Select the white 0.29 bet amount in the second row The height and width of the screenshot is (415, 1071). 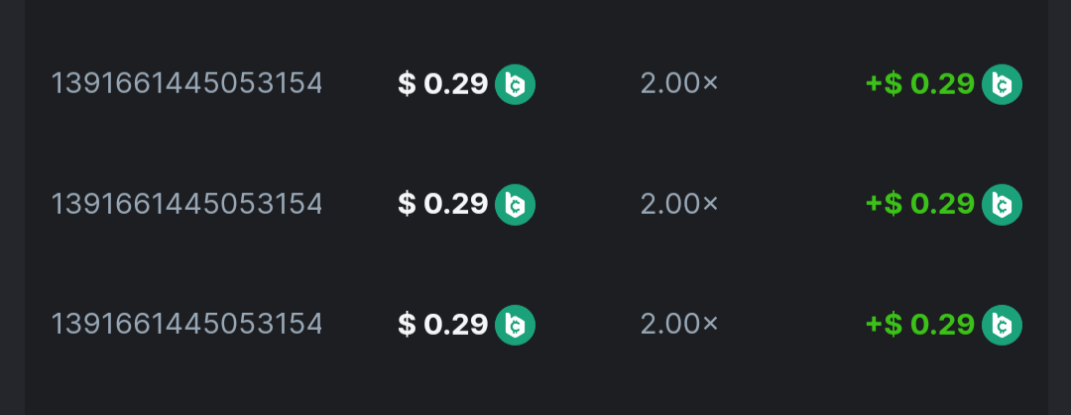pyautogui.click(x=455, y=204)
